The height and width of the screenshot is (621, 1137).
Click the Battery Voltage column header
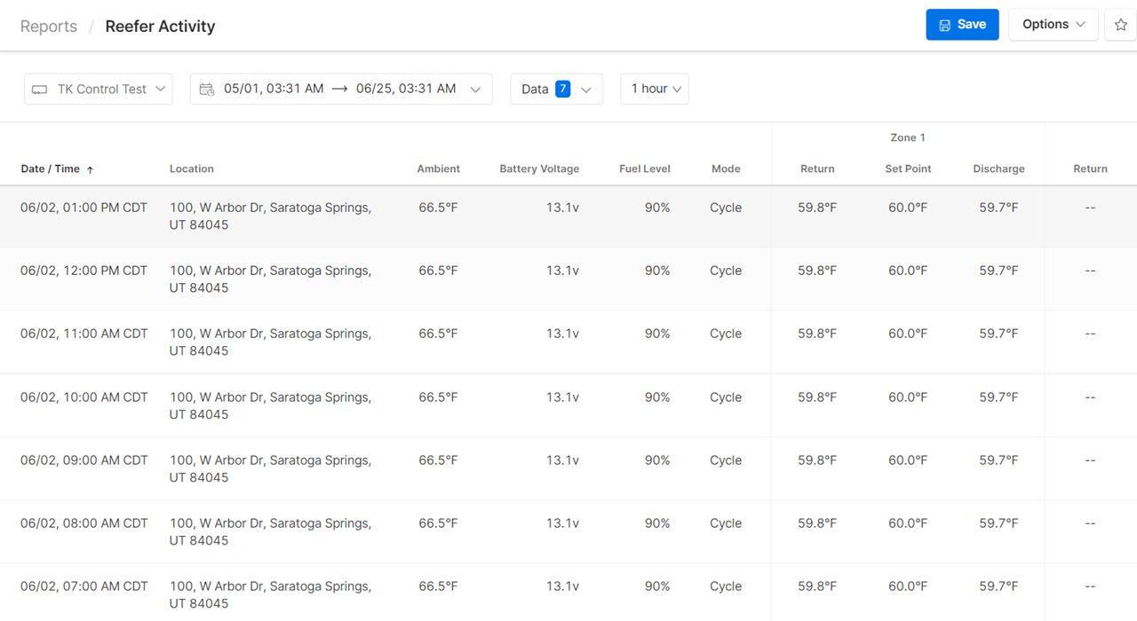click(x=539, y=169)
